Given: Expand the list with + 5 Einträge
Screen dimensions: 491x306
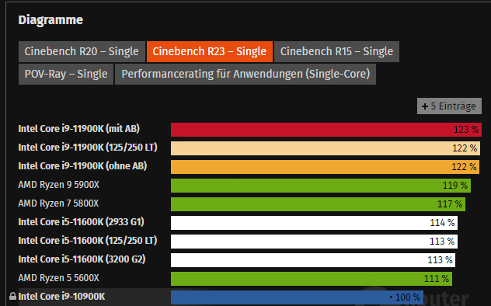Looking at the screenshot, I should tap(449, 106).
